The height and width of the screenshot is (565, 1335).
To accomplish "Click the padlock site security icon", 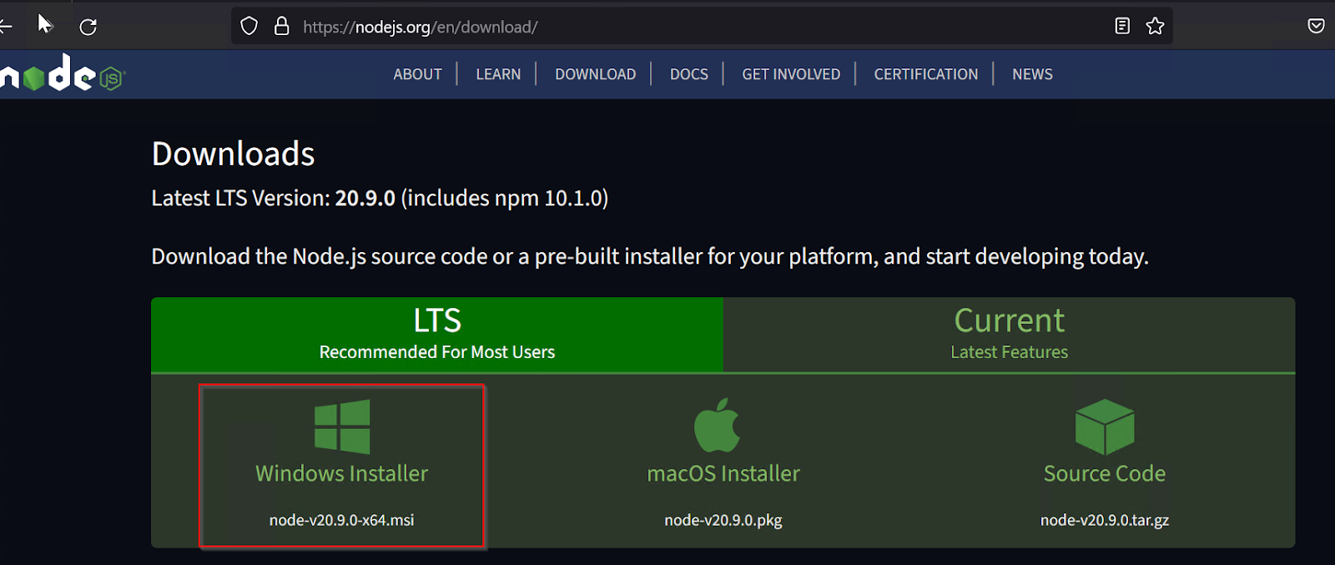I will tap(282, 26).
